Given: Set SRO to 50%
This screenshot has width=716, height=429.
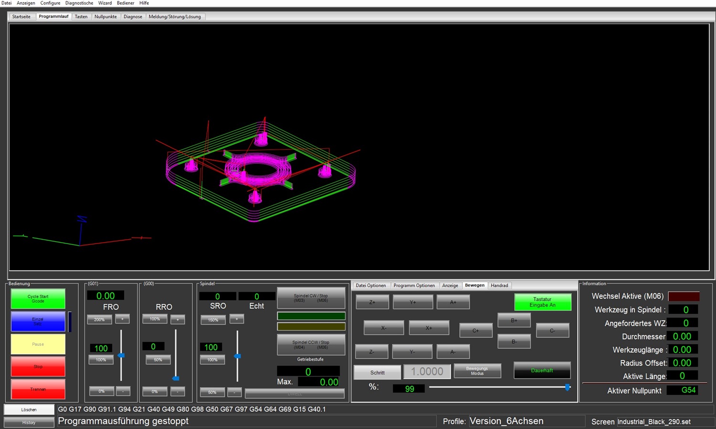Looking at the screenshot, I should tap(212, 392).
